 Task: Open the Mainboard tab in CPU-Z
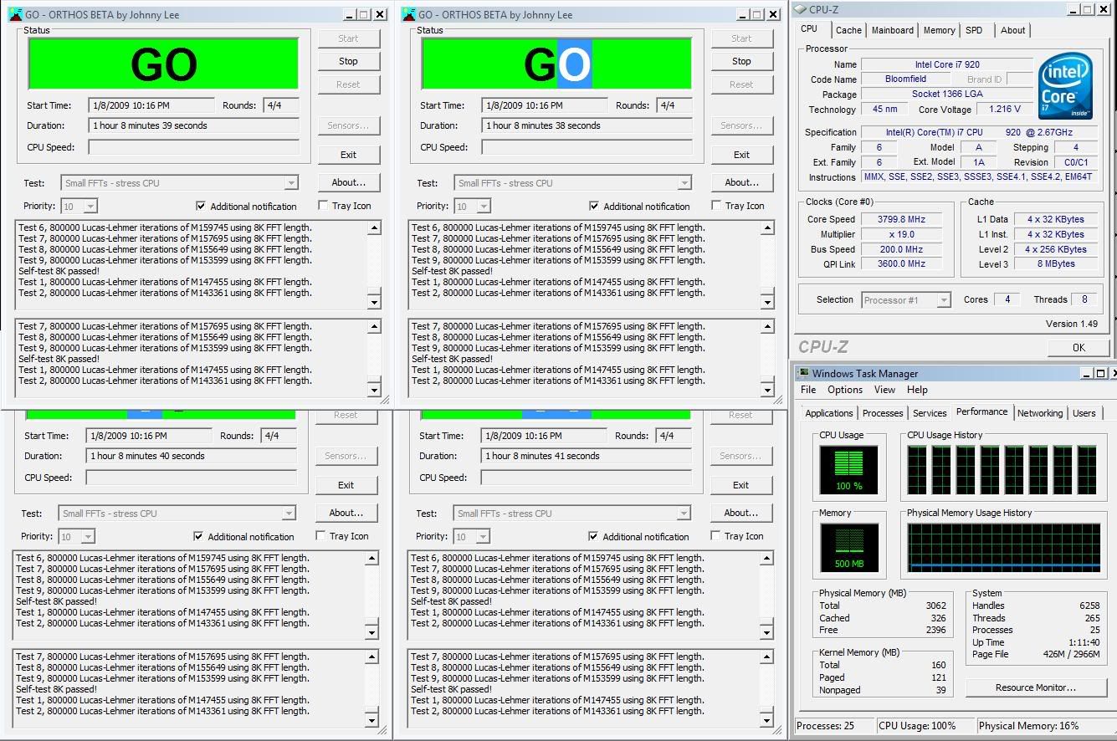click(893, 30)
